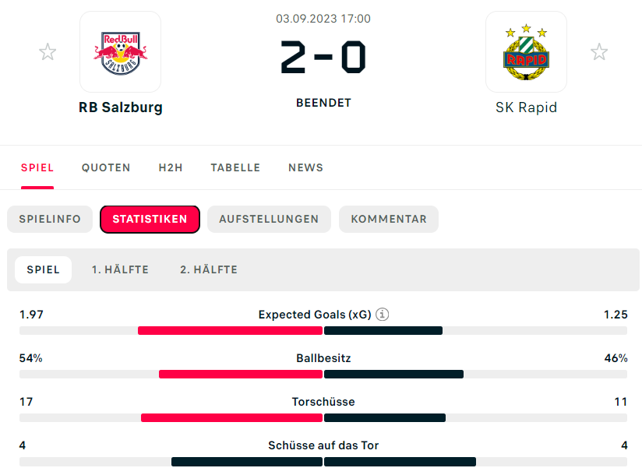Viewport: 642px width, 475px height.
Task: Select the main Spiel tab
Action: pos(37,167)
